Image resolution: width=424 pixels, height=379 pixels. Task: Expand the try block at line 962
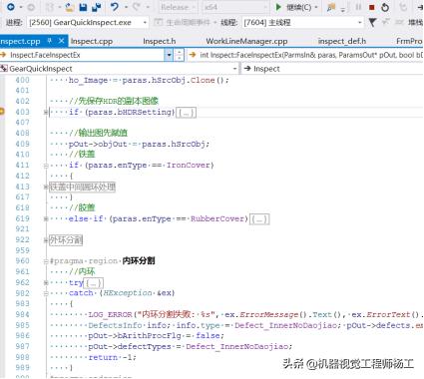46,282
